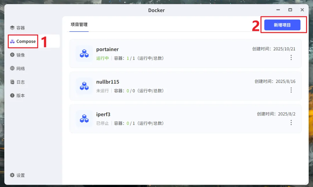Click portainer's container count 1 / 1
Viewport: 313px width, 187px height.
click(x=131, y=58)
